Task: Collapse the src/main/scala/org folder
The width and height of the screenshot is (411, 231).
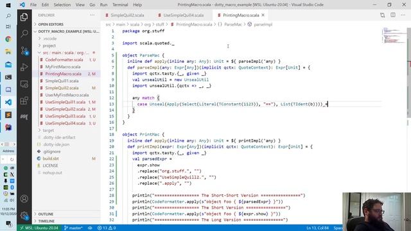Action: 66,53
